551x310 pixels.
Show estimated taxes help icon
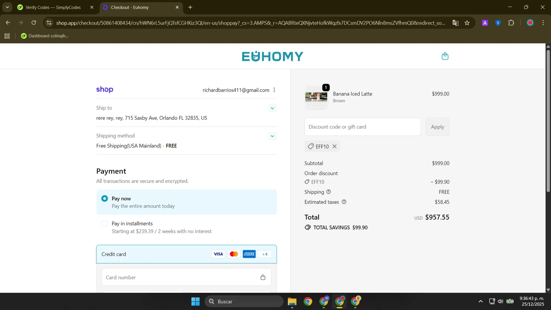tap(344, 202)
